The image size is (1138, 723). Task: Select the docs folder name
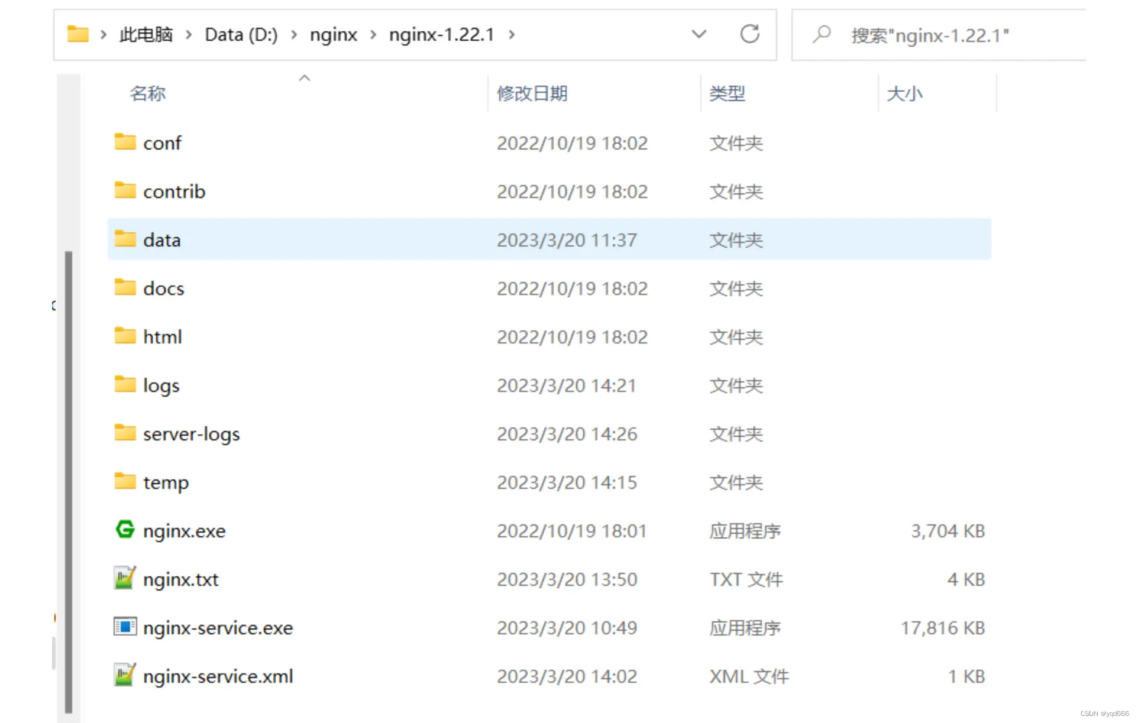[163, 288]
